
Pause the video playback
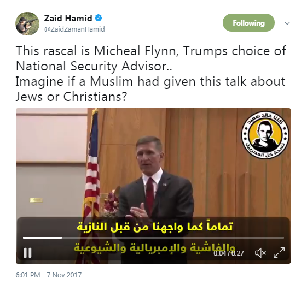27,253
